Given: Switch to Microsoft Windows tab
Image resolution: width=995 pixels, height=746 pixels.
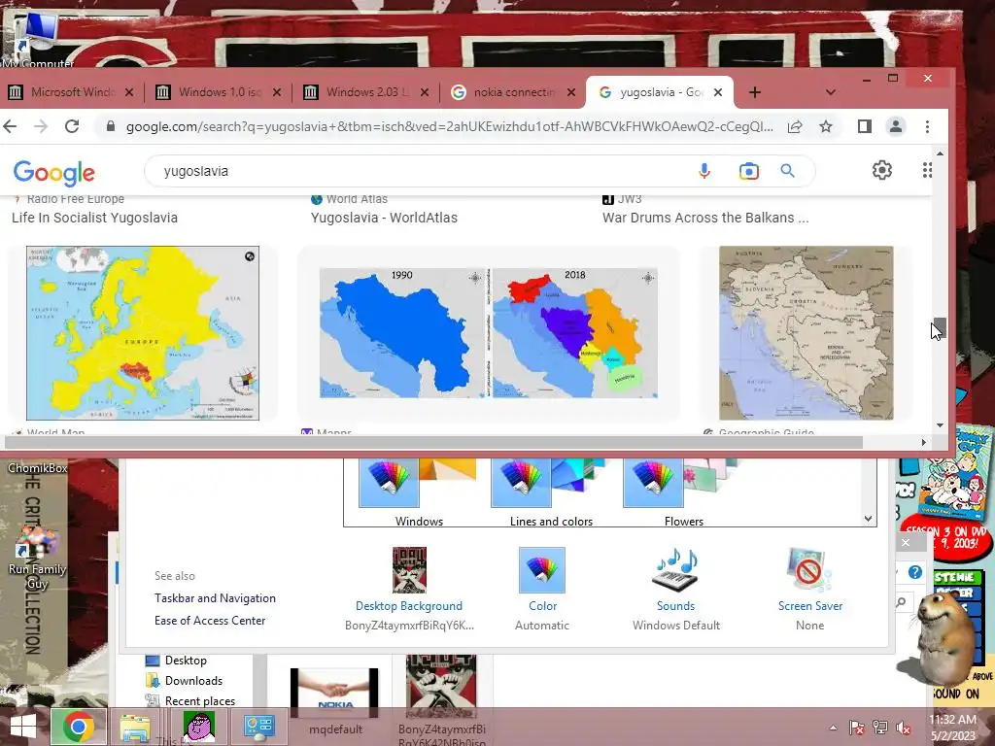Looking at the screenshot, I should point(71,92).
